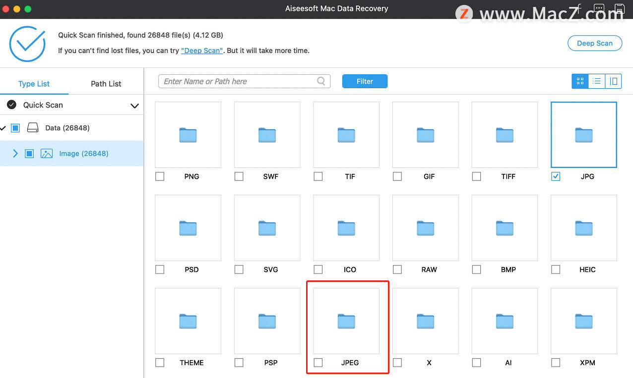
Task: Uncheck the JPG checkbox
Action: 556,176
